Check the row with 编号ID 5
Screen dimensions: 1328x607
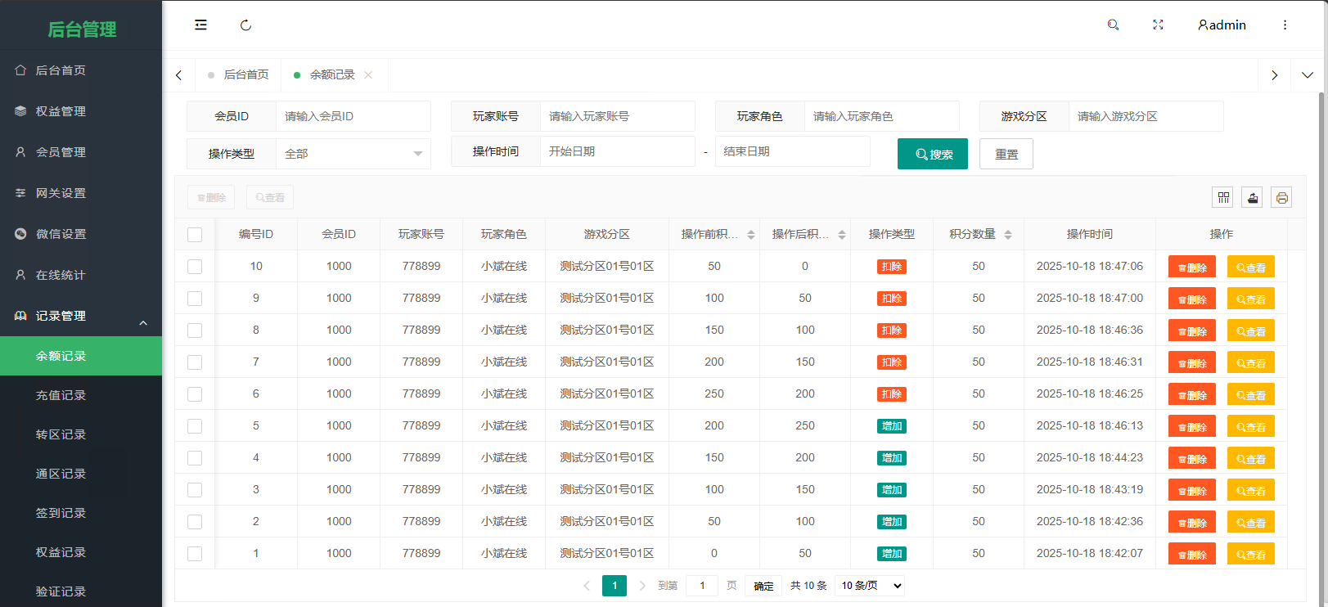(x=195, y=426)
